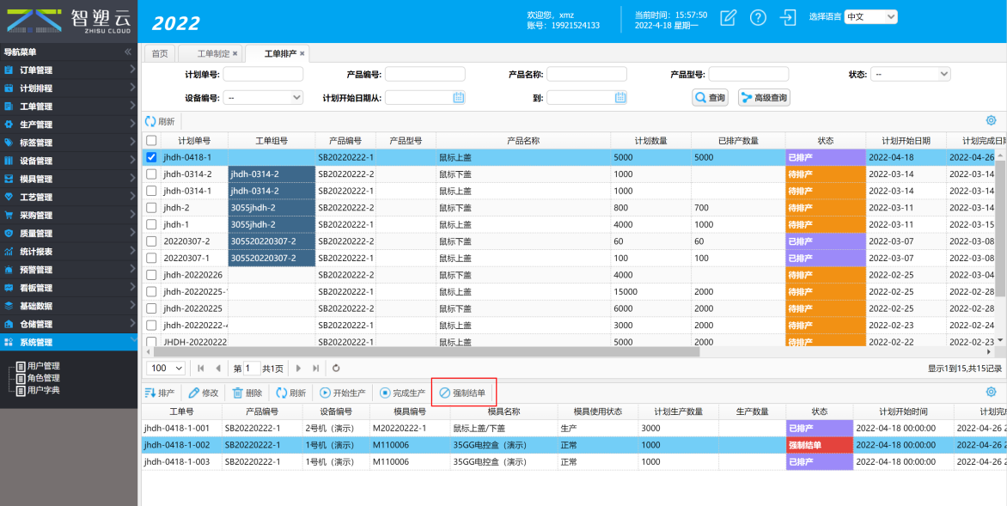
Task: Check the jhdh-1 row checkbox
Action: point(151,224)
